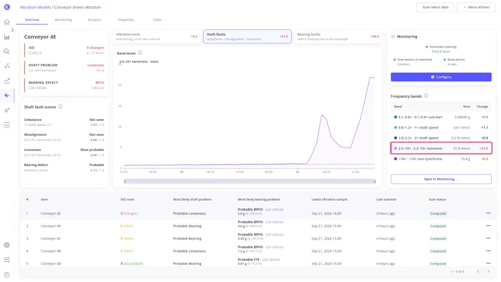Open row actions for Conveyor 4A
Image resolution: width=501 pixels, height=282 pixels.
(488, 226)
